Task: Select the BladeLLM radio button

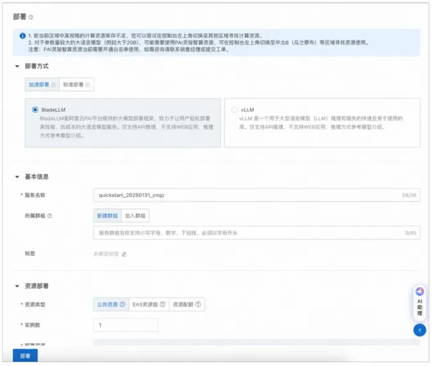Action: pos(35,110)
